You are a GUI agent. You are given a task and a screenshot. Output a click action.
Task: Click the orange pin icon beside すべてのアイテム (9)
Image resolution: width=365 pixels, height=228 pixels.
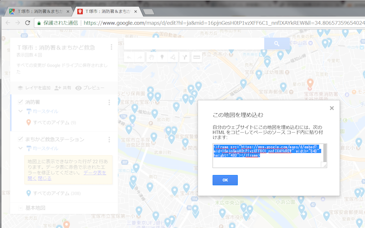[x=29, y=122]
